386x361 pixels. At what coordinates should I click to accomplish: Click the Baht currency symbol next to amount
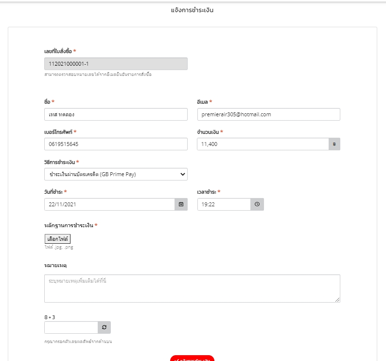coord(334,144)
